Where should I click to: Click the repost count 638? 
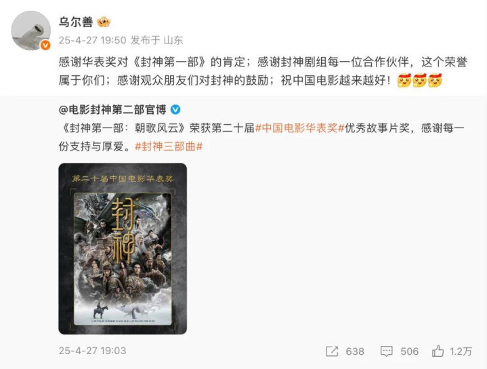click(x=355, y=351)
